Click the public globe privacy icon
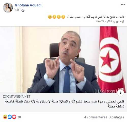Image resolution: width=127 pixels, height=122 pixels. click(23, 10)
